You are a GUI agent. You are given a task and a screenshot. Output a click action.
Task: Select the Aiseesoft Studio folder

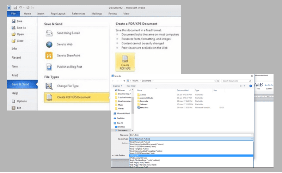coord(147,98)
